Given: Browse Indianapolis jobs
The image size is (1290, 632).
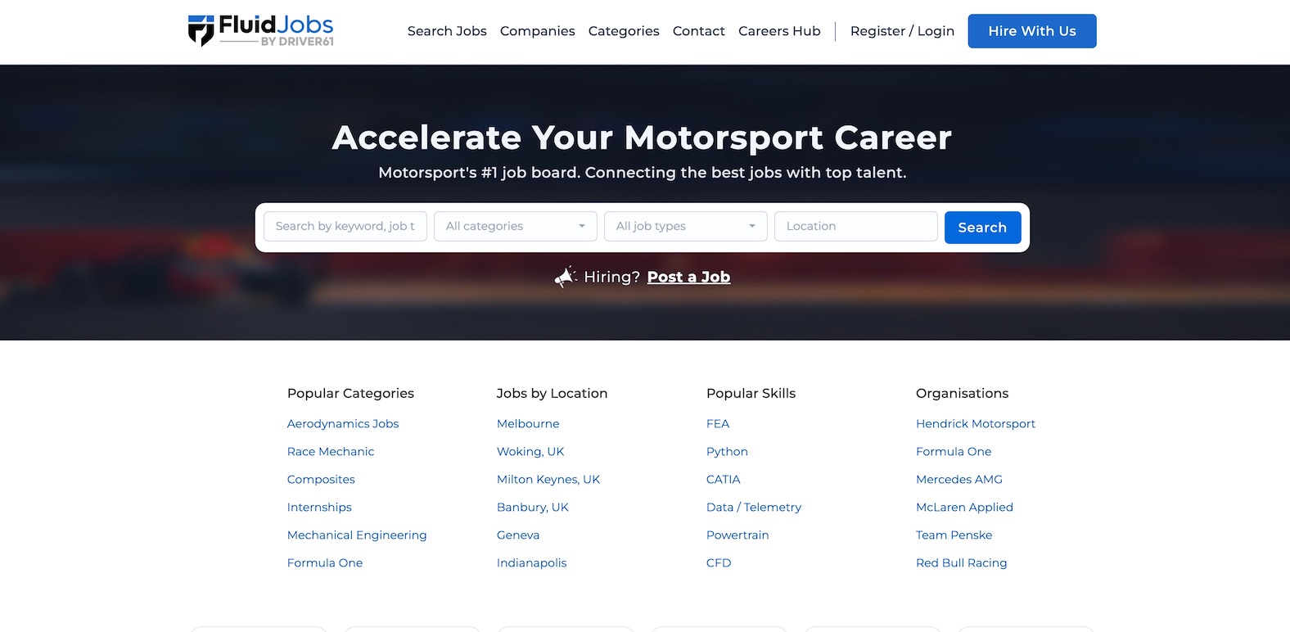Looking at the screenshot, I should (x=532, y=563).
